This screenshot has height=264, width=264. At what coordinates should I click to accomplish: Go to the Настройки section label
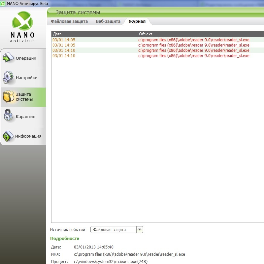click(x=26, y=78)
